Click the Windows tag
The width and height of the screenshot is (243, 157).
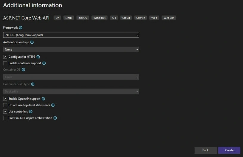[x=99, y=18]
